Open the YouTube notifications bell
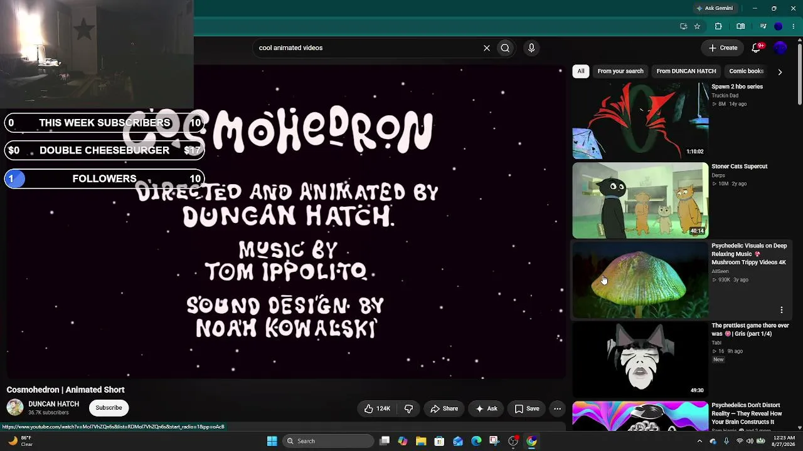This screenshot has height=451, width=803. [756, 48]
